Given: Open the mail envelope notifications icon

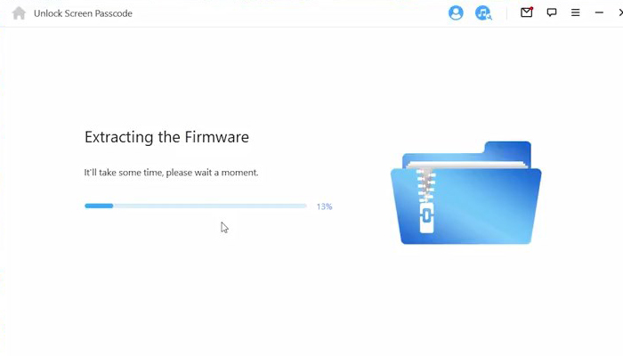Looking at the screenshot, I should click(527, 12).
